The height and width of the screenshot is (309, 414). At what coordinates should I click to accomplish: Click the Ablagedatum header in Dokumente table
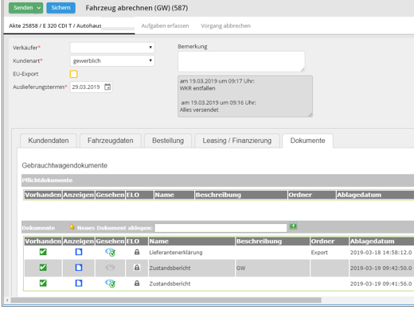pyautogui.click(x=381, y=241)
